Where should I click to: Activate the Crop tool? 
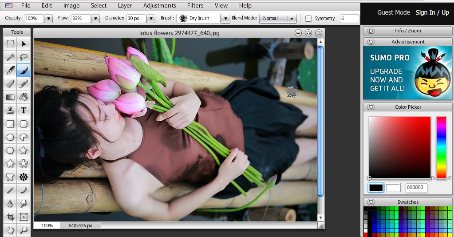point(10,217)
